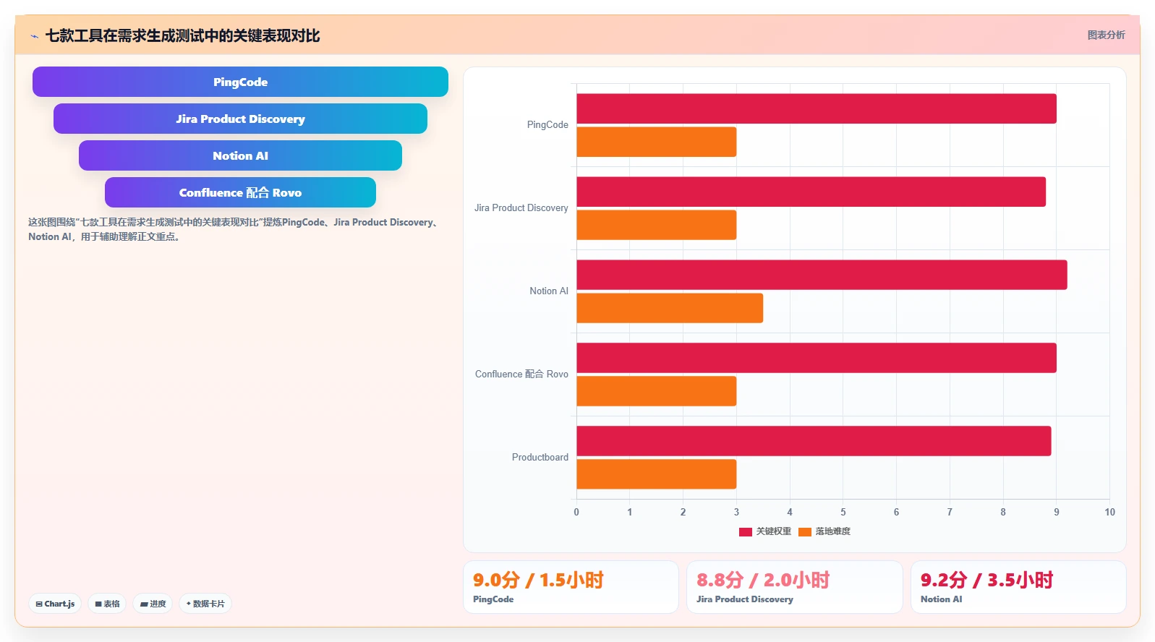Click Jira Product Discovery's red bar
This screenshot has width=1155, height=642.
811,192
